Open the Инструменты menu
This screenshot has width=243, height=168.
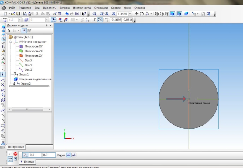[82, 8]
